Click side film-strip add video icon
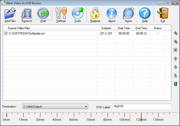The width and height of the screenshot is (180, 126). click(175, 33)
